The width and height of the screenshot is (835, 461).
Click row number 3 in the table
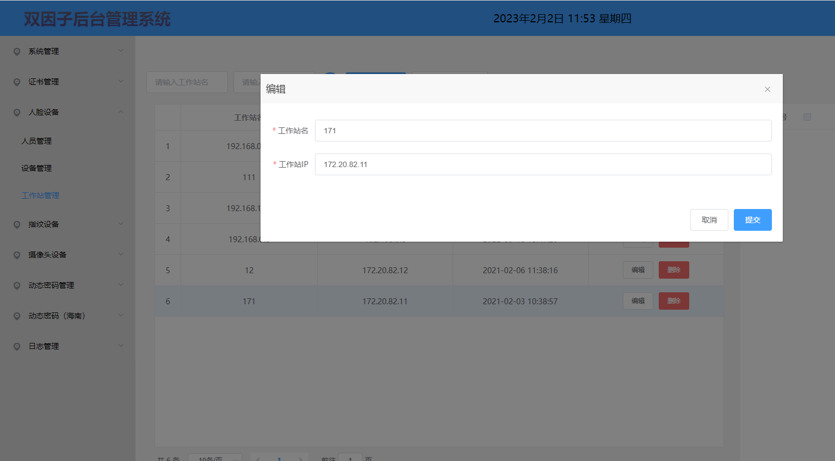coord(168,208)
